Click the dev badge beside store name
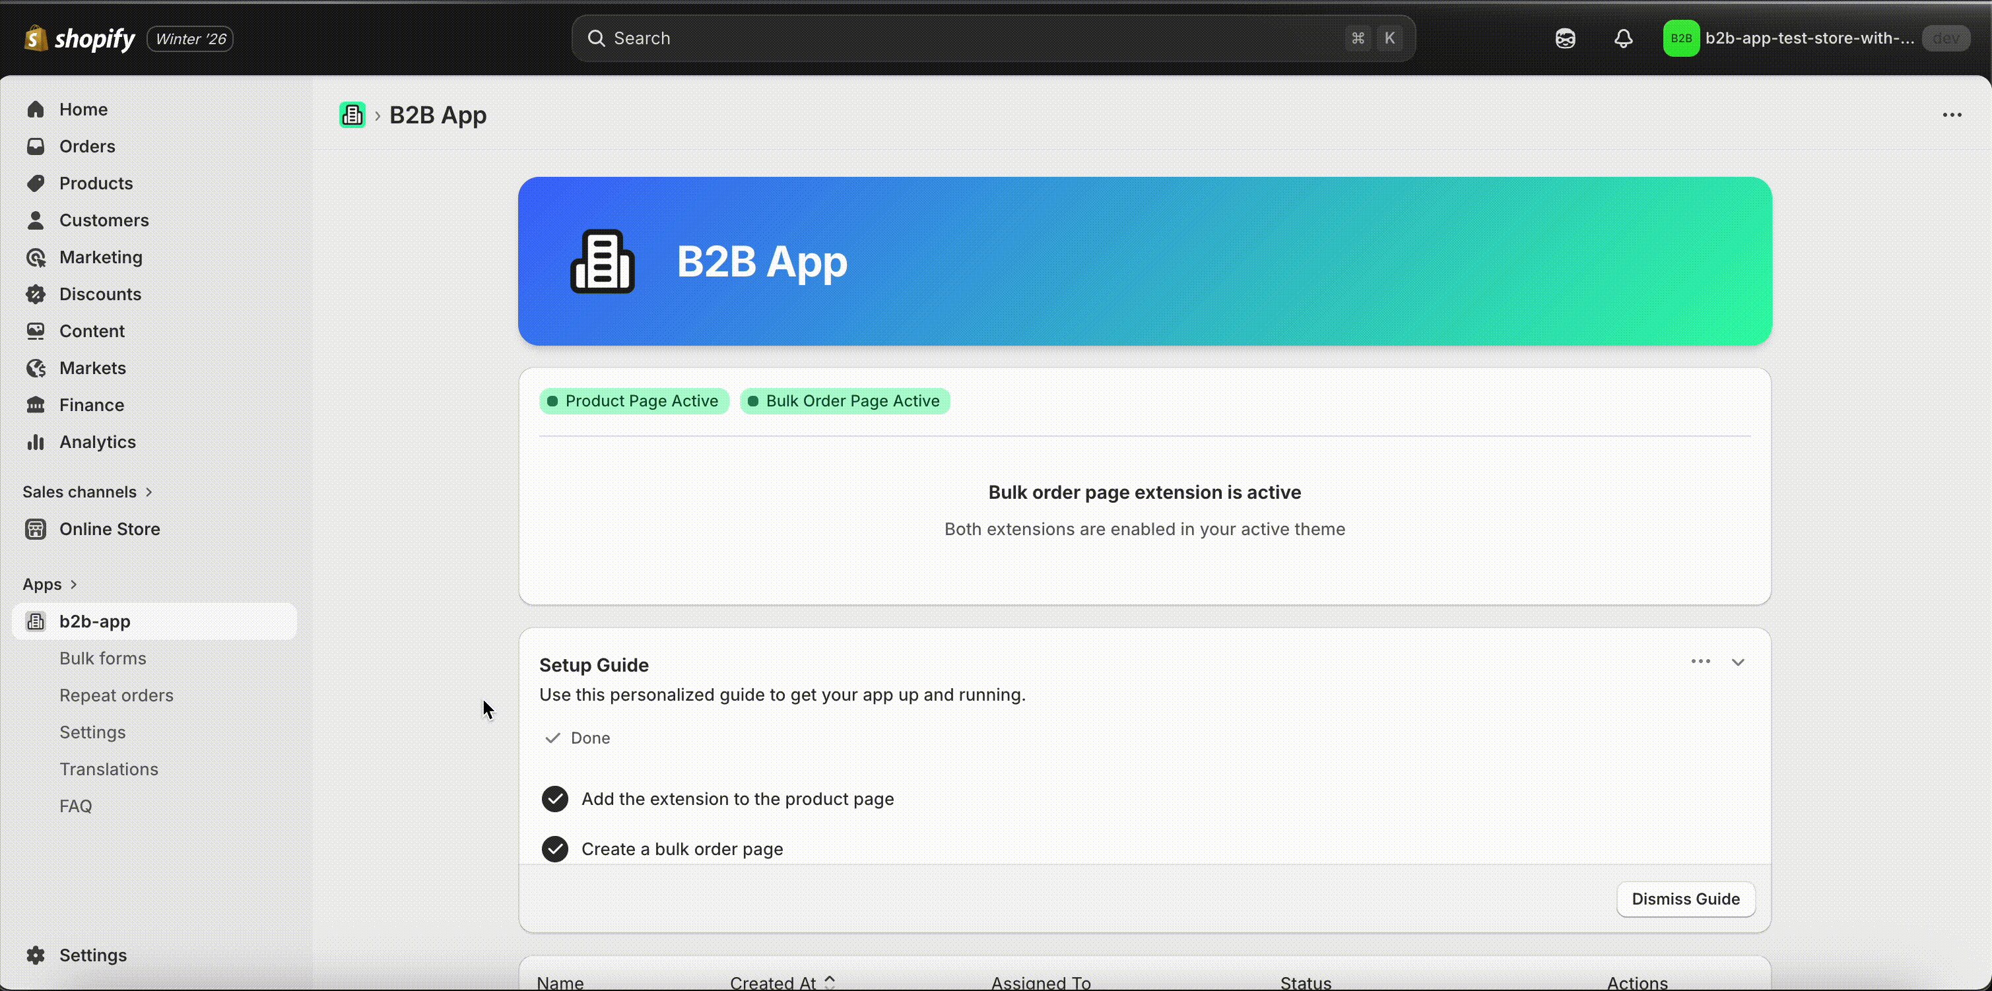 click(x=1946, y=39)
